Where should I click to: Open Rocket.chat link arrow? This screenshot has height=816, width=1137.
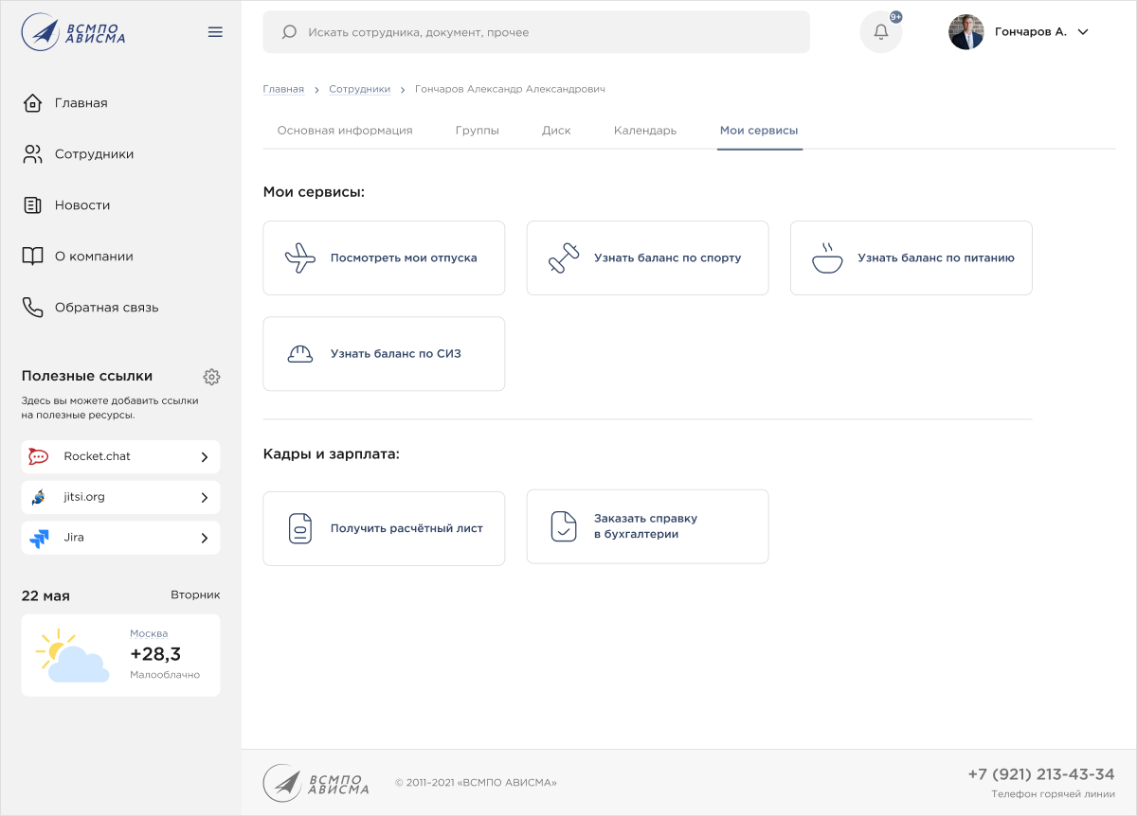[x=204, y=457]
